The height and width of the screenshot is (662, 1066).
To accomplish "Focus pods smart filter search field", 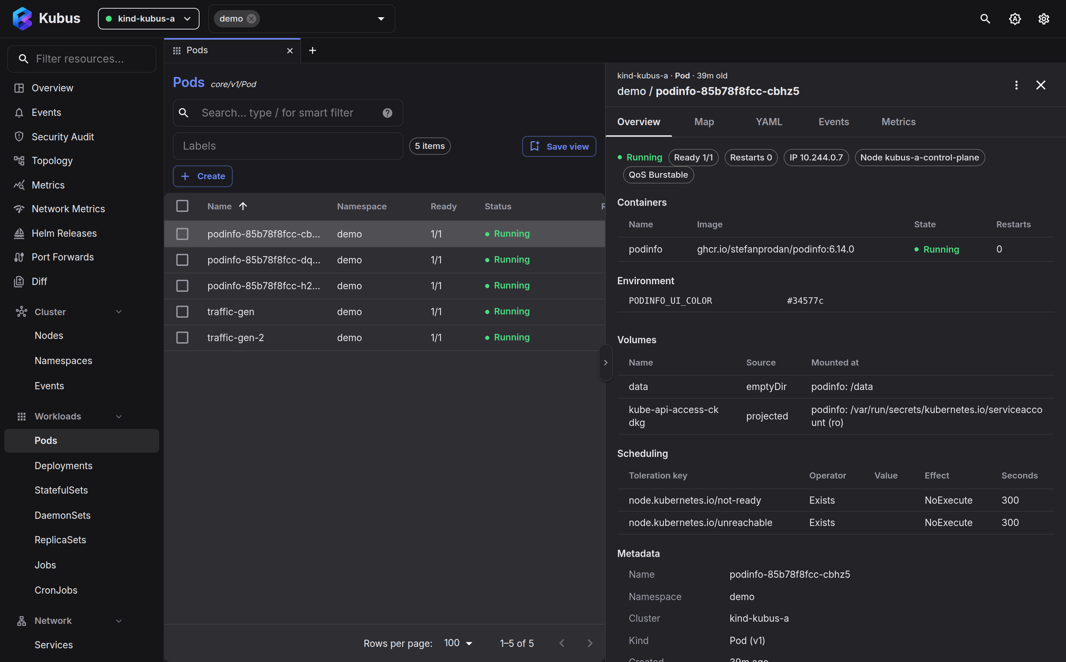I will point(288,113).
